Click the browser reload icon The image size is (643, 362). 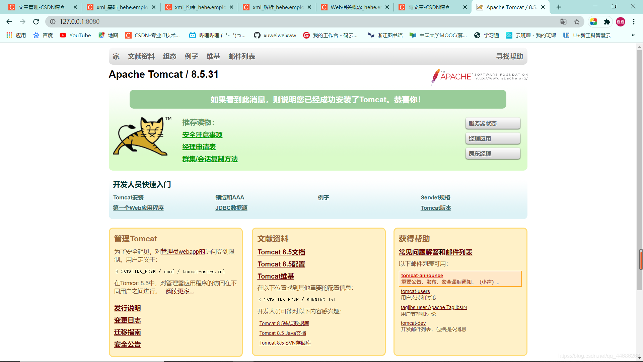[x=36, y=22]
